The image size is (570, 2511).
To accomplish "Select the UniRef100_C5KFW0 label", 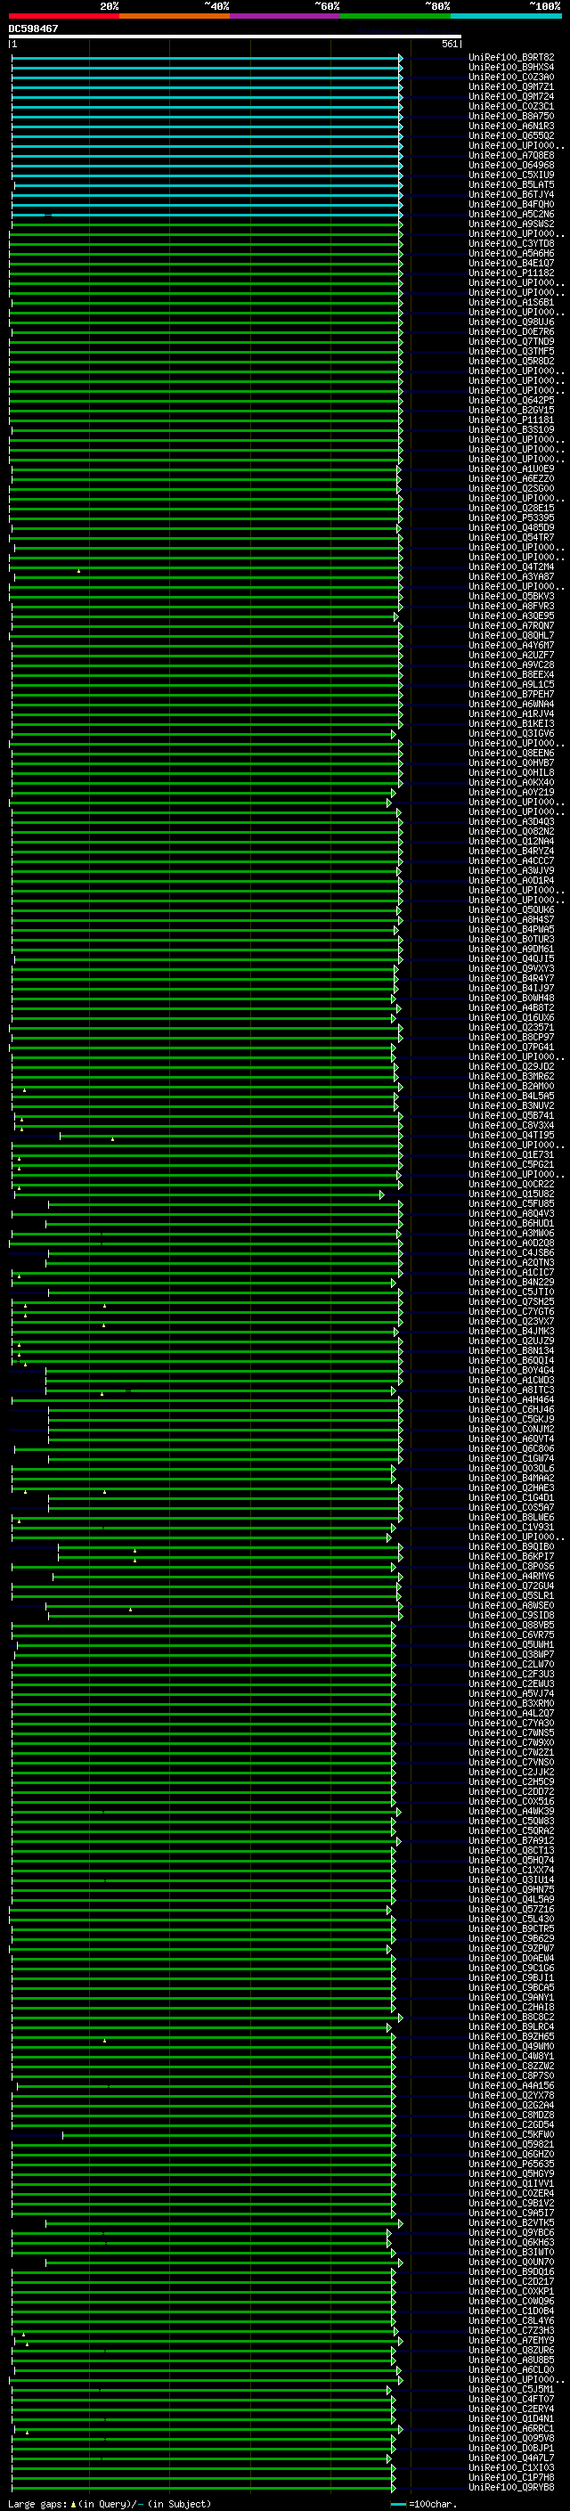I will [511, 2135].
